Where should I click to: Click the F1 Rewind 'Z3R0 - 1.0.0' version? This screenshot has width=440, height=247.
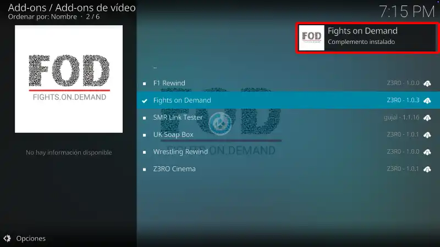[403, 83]
